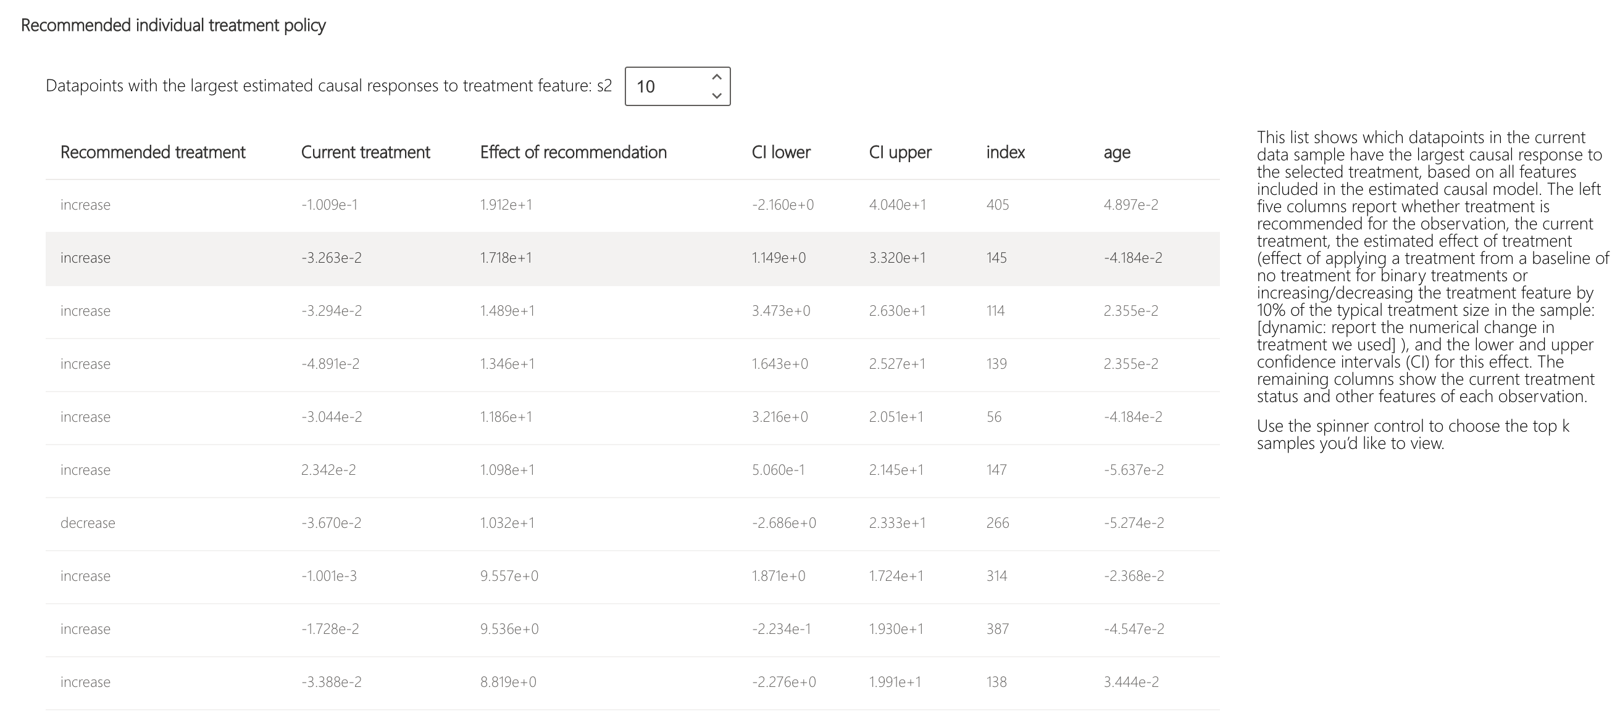
Task: Click CI lower value 1.149e+0
Action: 779,258
